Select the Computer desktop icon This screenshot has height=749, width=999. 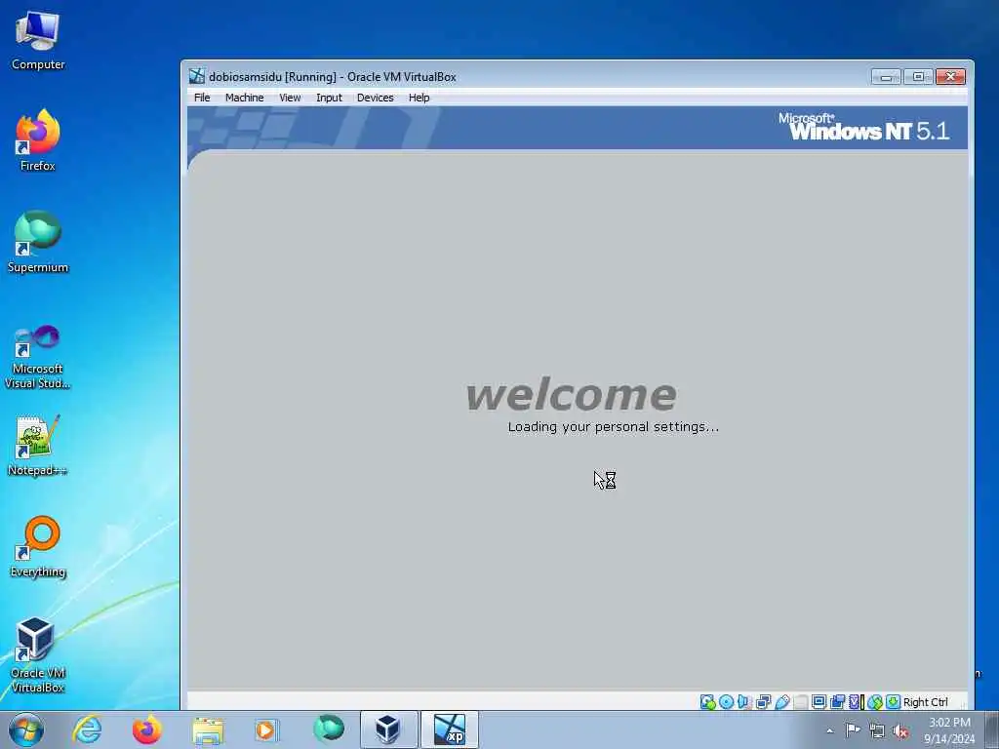[38, 39]
